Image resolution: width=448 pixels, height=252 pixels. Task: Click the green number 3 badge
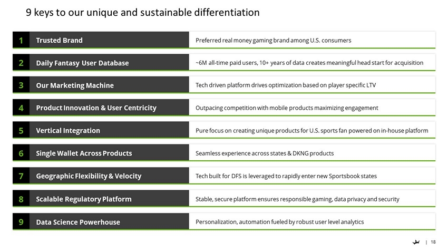[x=21, y=85]
